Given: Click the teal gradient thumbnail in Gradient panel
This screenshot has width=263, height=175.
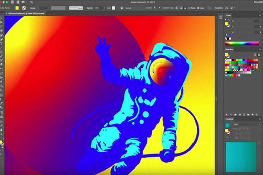Looking at the screenshot, I should click(227, 125).
